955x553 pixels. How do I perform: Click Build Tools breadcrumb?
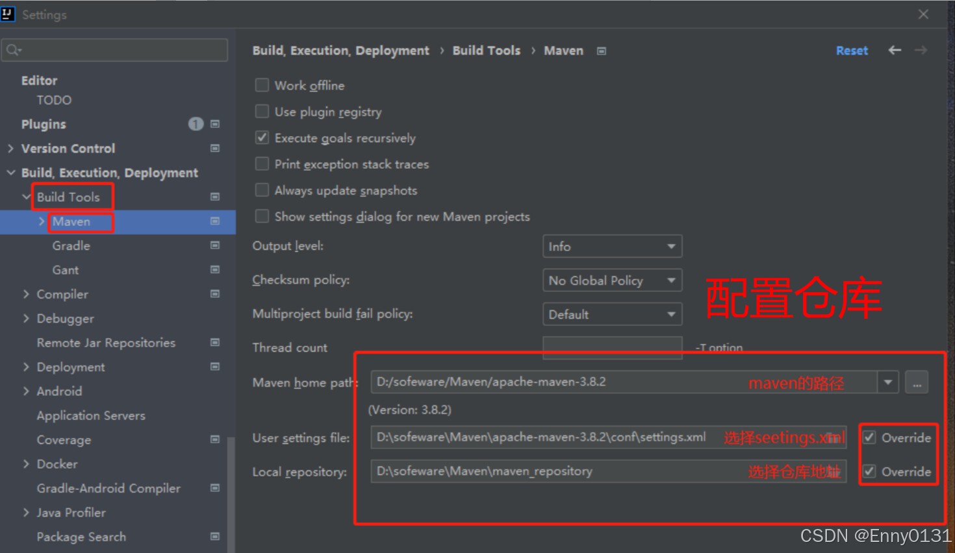(x=487, y=51)
